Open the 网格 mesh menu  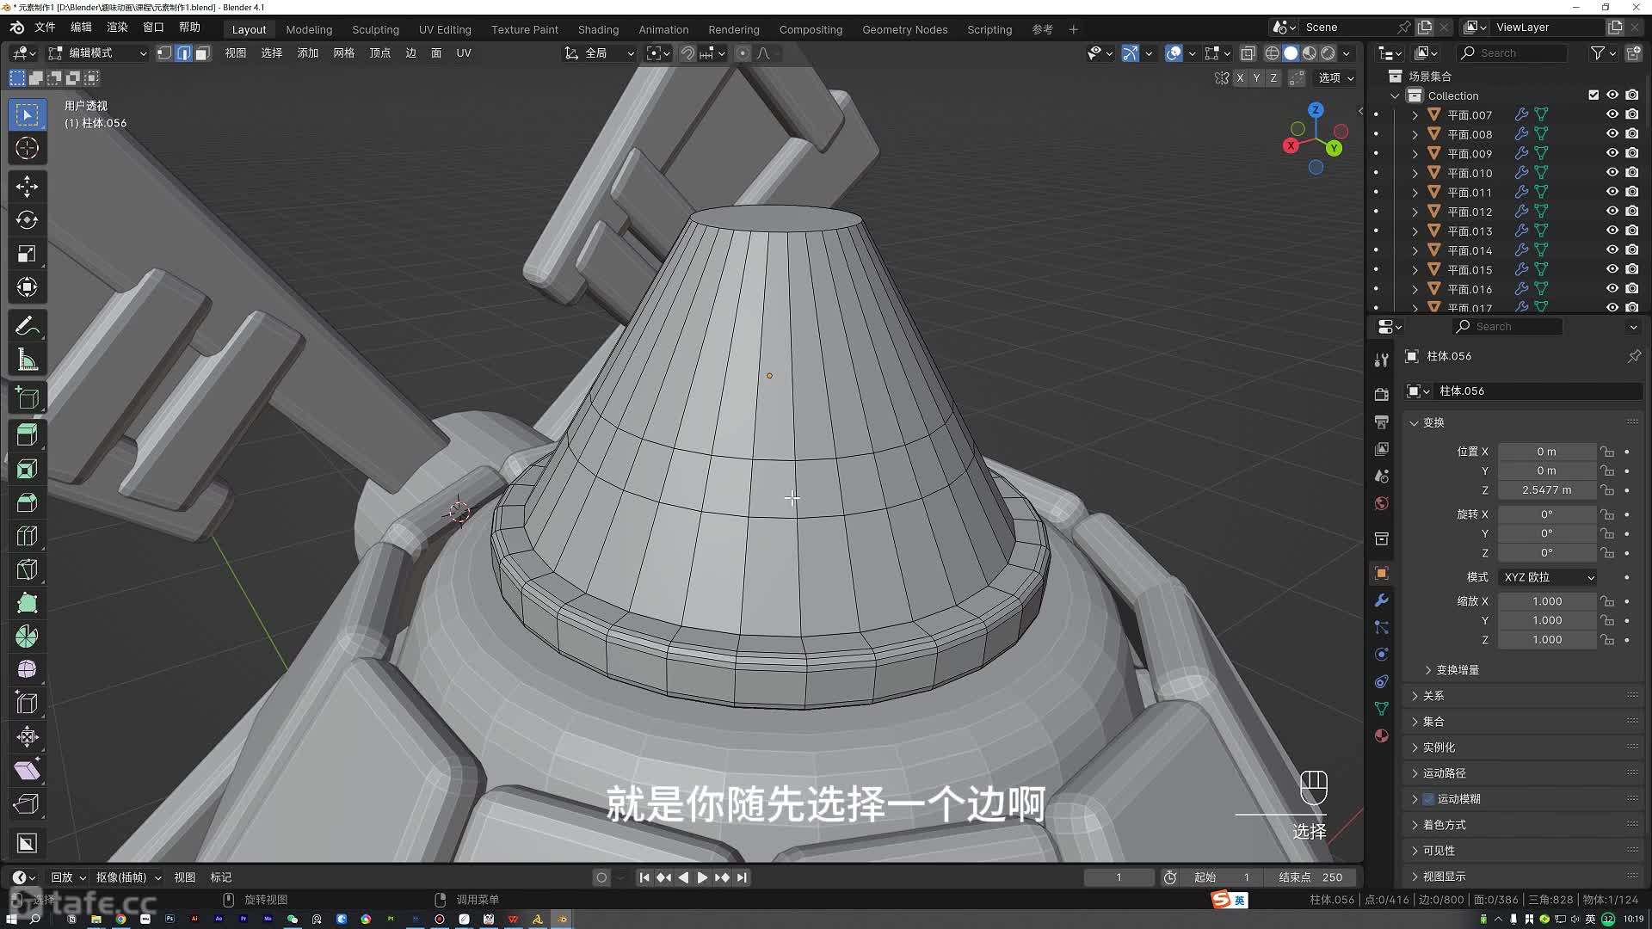pos(344,53)
